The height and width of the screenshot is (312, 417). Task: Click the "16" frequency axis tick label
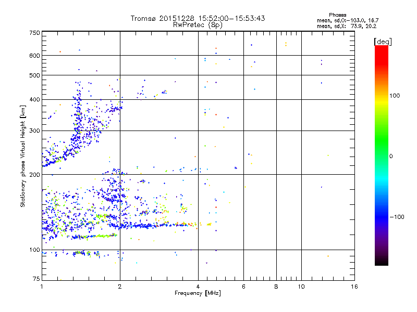coord(354,287)
